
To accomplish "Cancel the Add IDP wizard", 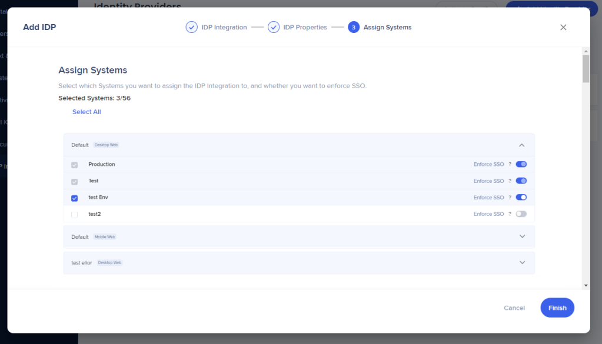I will click(x=514, y=308).
